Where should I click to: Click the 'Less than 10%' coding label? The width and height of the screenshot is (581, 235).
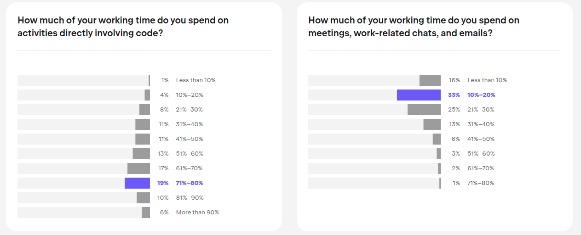[x=196, y=80]
